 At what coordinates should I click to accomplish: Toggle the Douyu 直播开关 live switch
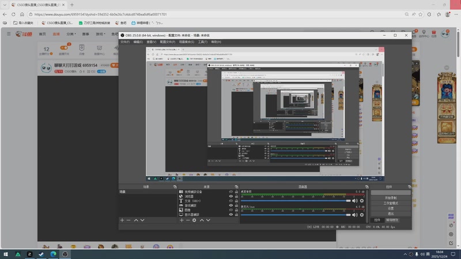[x=64, y=48]
